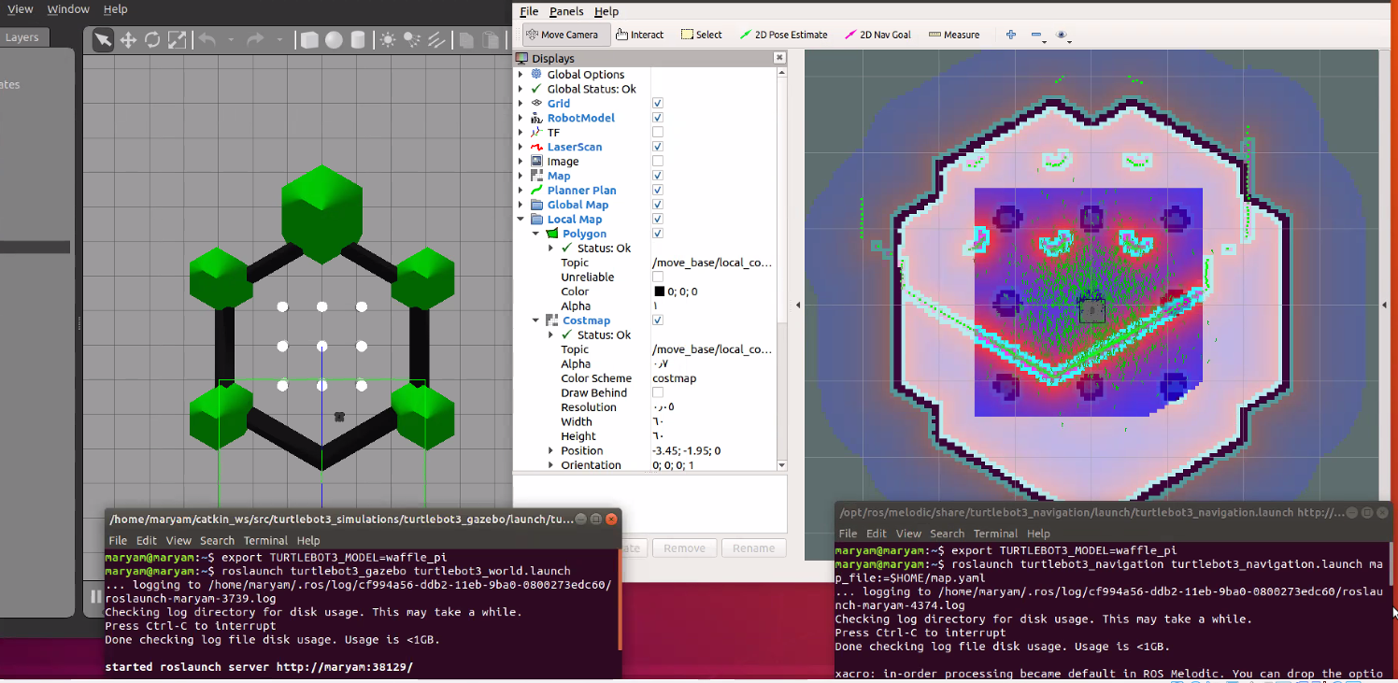Insert a sphere shape in Gazebo
1398x683 pixels.
click(334, 39)
